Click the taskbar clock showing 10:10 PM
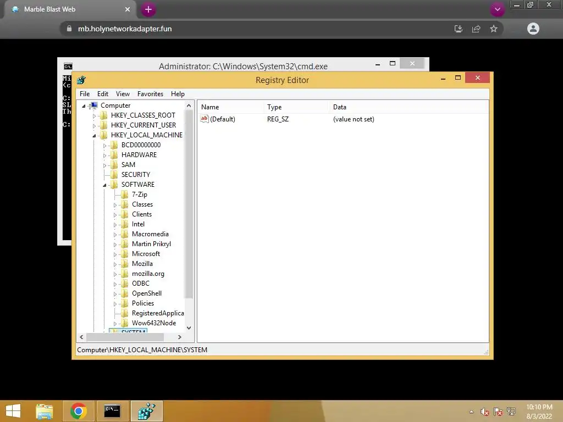 point(539,412)
